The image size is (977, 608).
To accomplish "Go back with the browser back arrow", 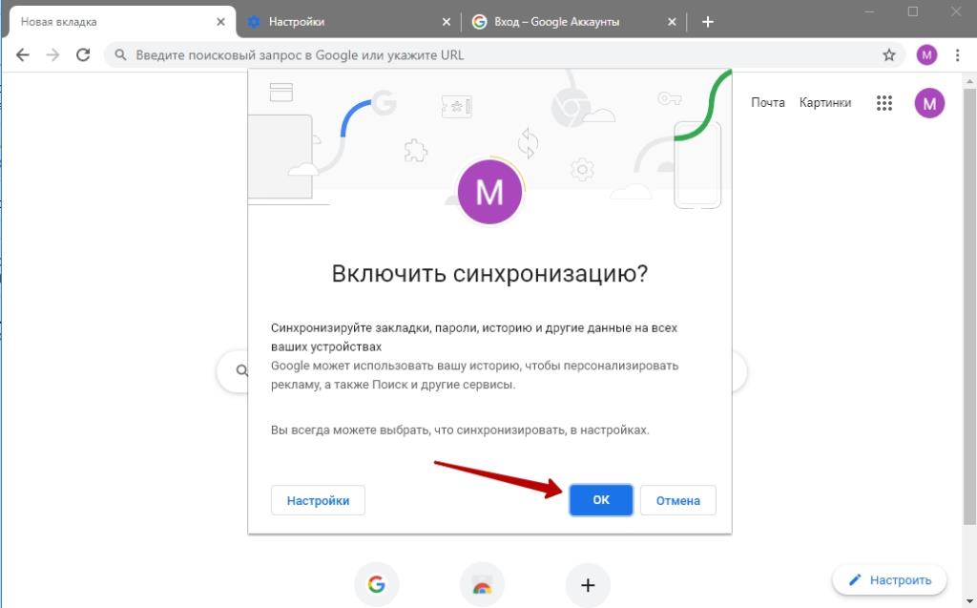I will [23, 54].
